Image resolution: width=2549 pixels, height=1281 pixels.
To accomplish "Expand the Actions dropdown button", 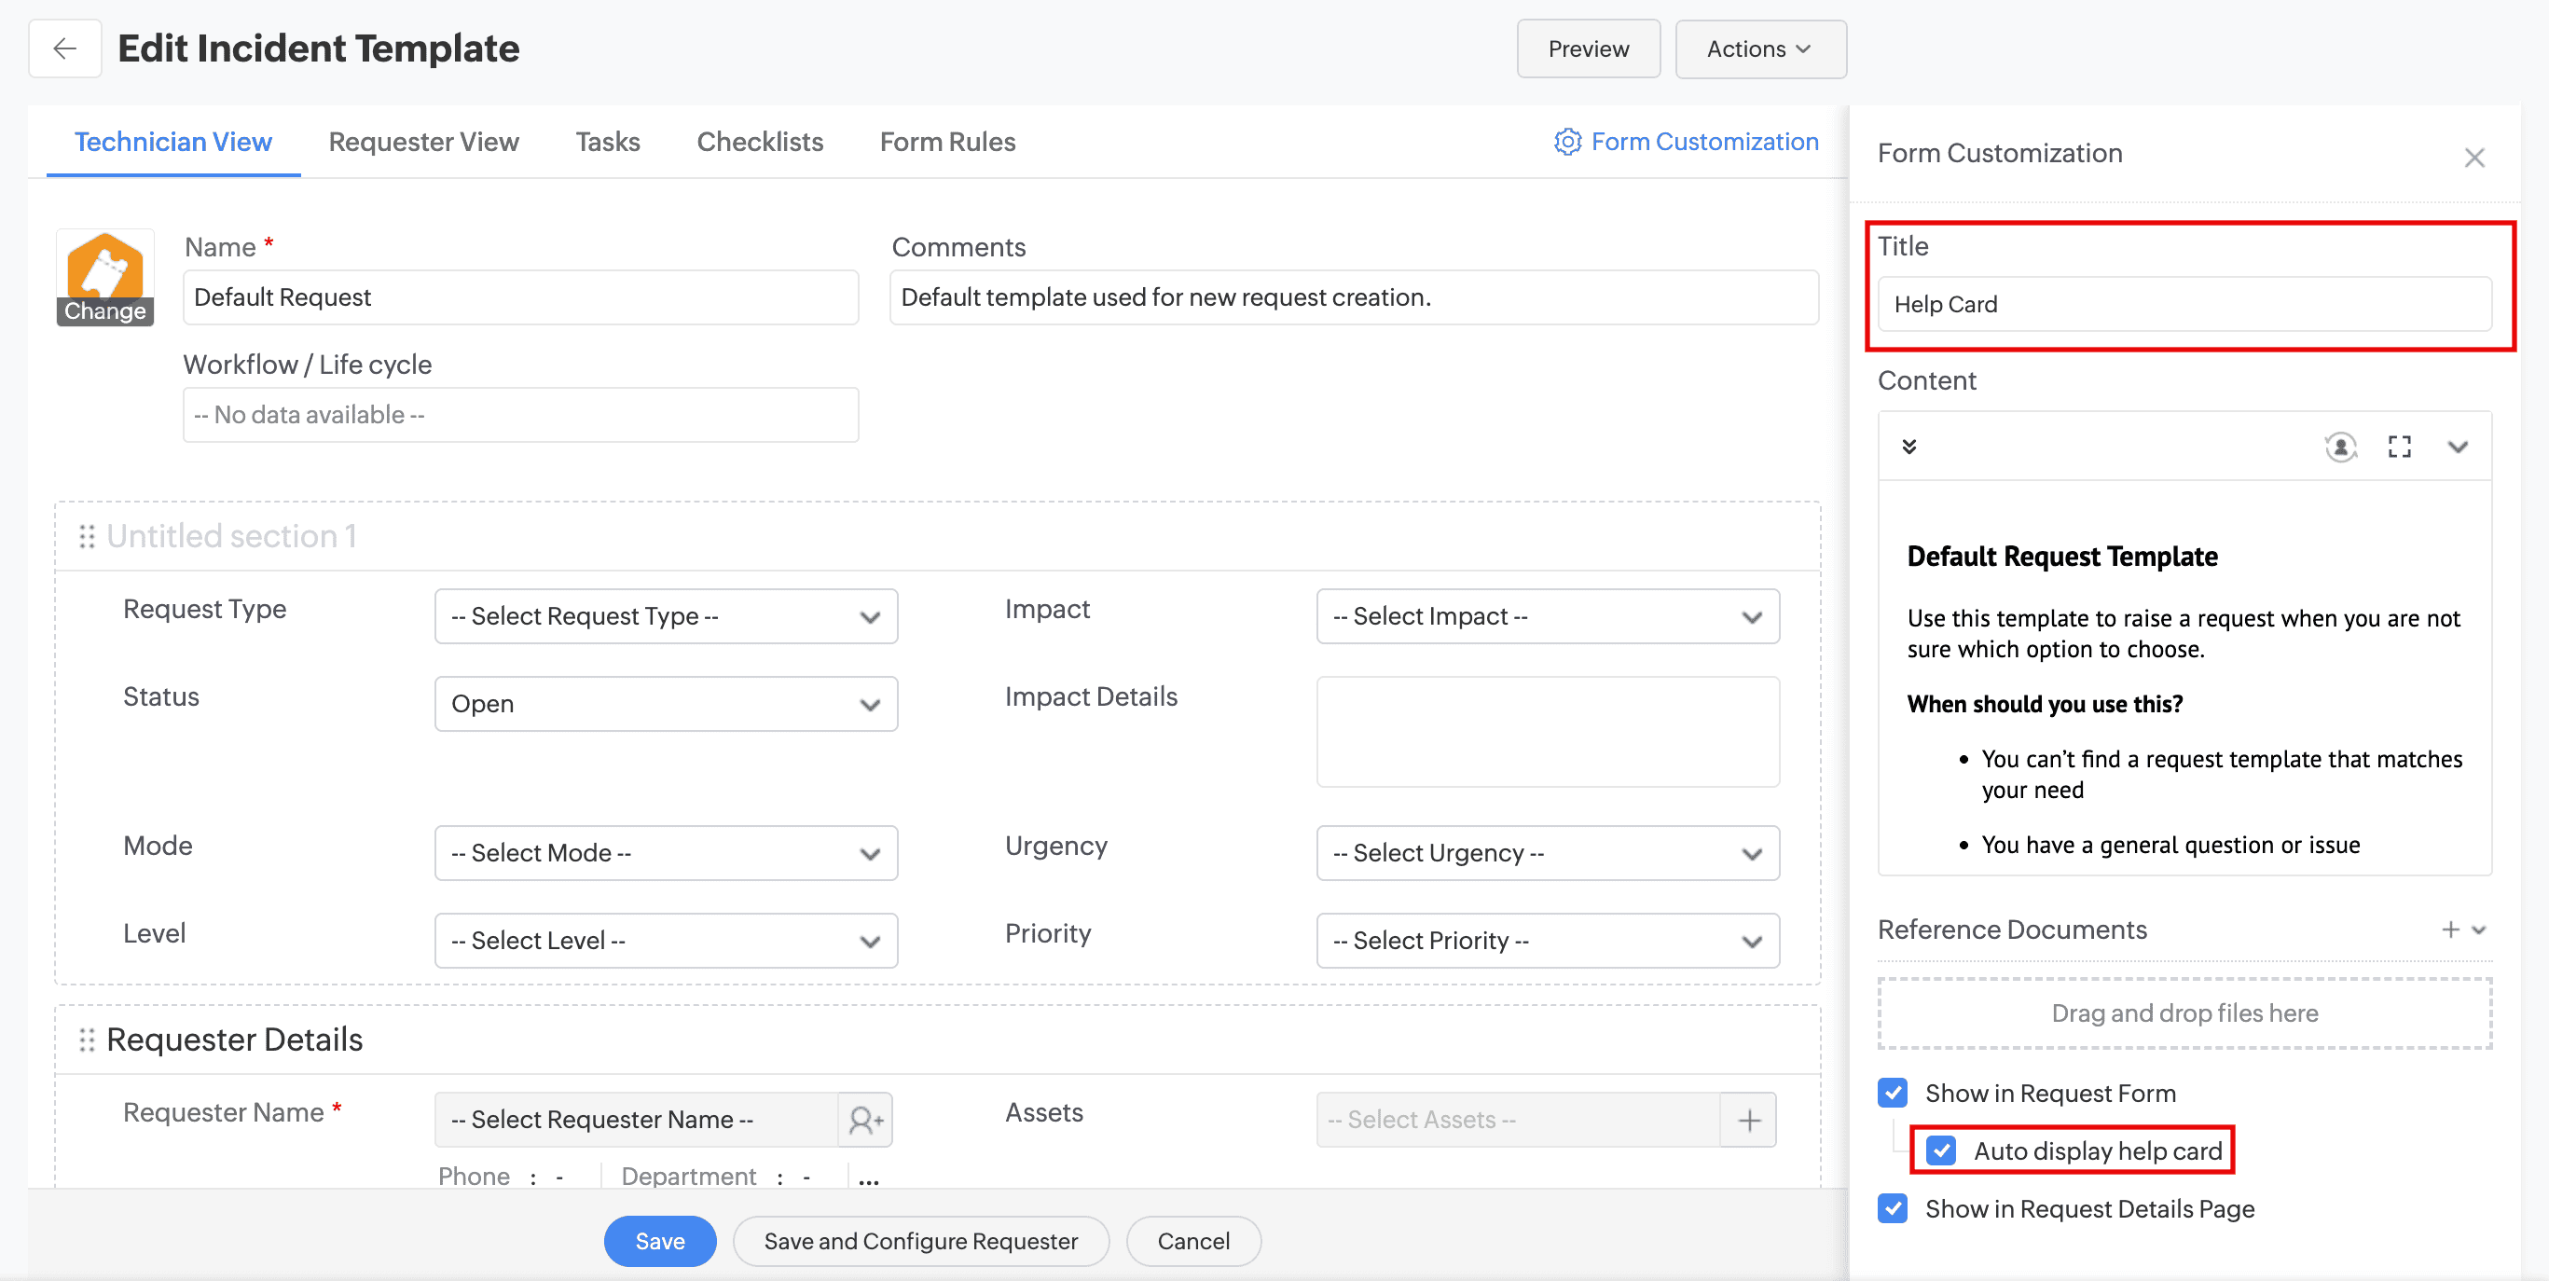I will point(1759,48).
